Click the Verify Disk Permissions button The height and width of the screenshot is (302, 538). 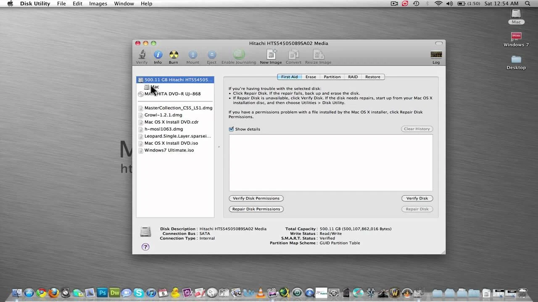coord(256,198)
